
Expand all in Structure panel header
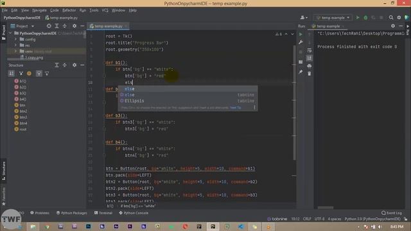[57, 65]
